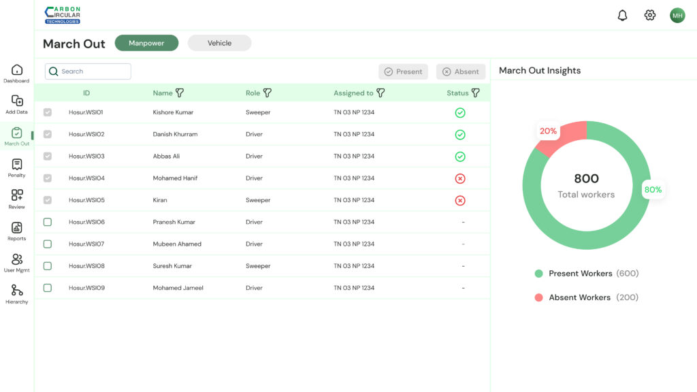The image size is (697, 392).
Task: Open the Hierarchy sidebar icon
Action: tap(17, 291)
